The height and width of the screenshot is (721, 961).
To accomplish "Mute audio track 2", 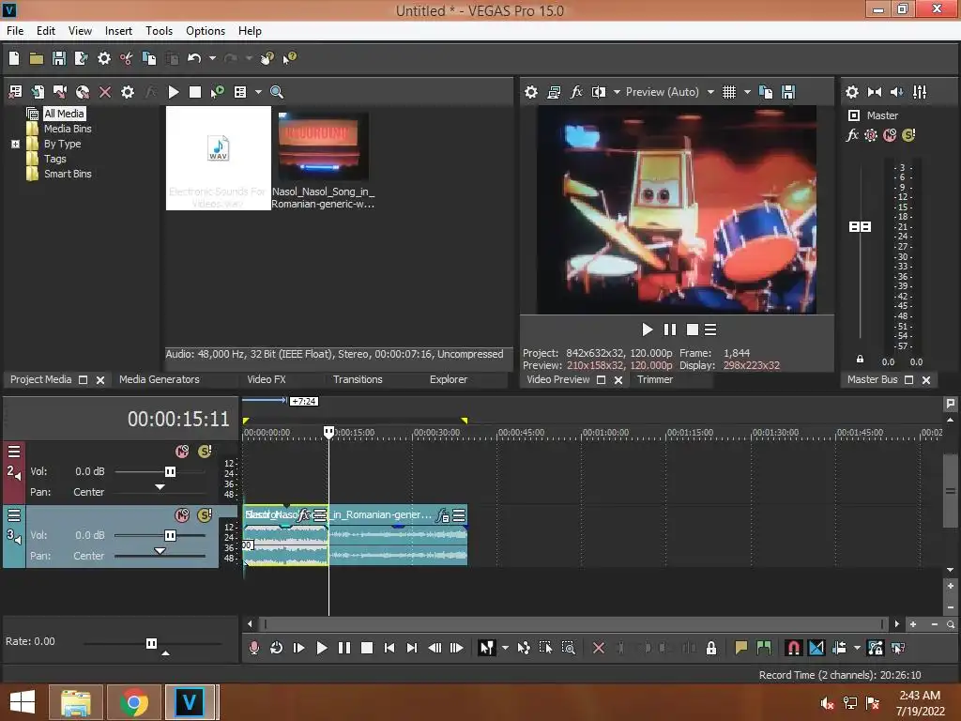I will pos(182,452).
